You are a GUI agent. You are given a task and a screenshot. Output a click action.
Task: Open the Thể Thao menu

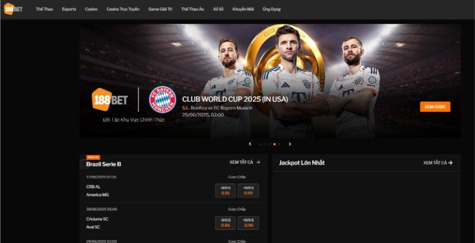tap(44, 9)
